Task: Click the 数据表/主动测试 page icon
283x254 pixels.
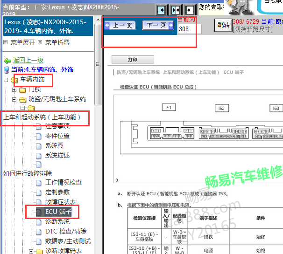Action: coord(38,241)
